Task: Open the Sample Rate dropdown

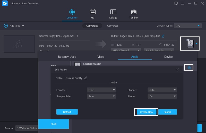Action: coord(101,96)
